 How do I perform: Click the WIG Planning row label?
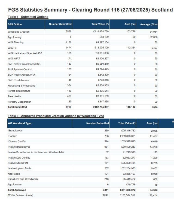[x=16, y=42]
